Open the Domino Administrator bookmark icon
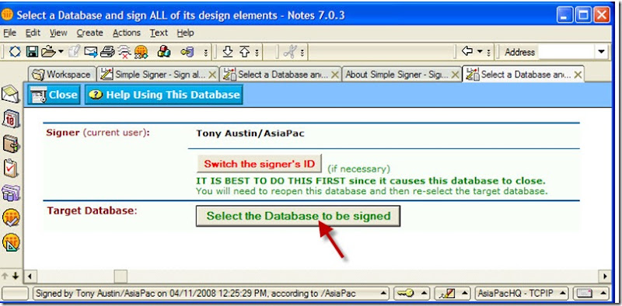Screen dimensions: 622x306 pos(11,217)
